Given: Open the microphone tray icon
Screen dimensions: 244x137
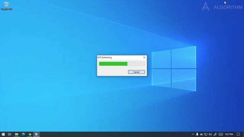Looking at the screenshot, I should click(x=197, y=134).
